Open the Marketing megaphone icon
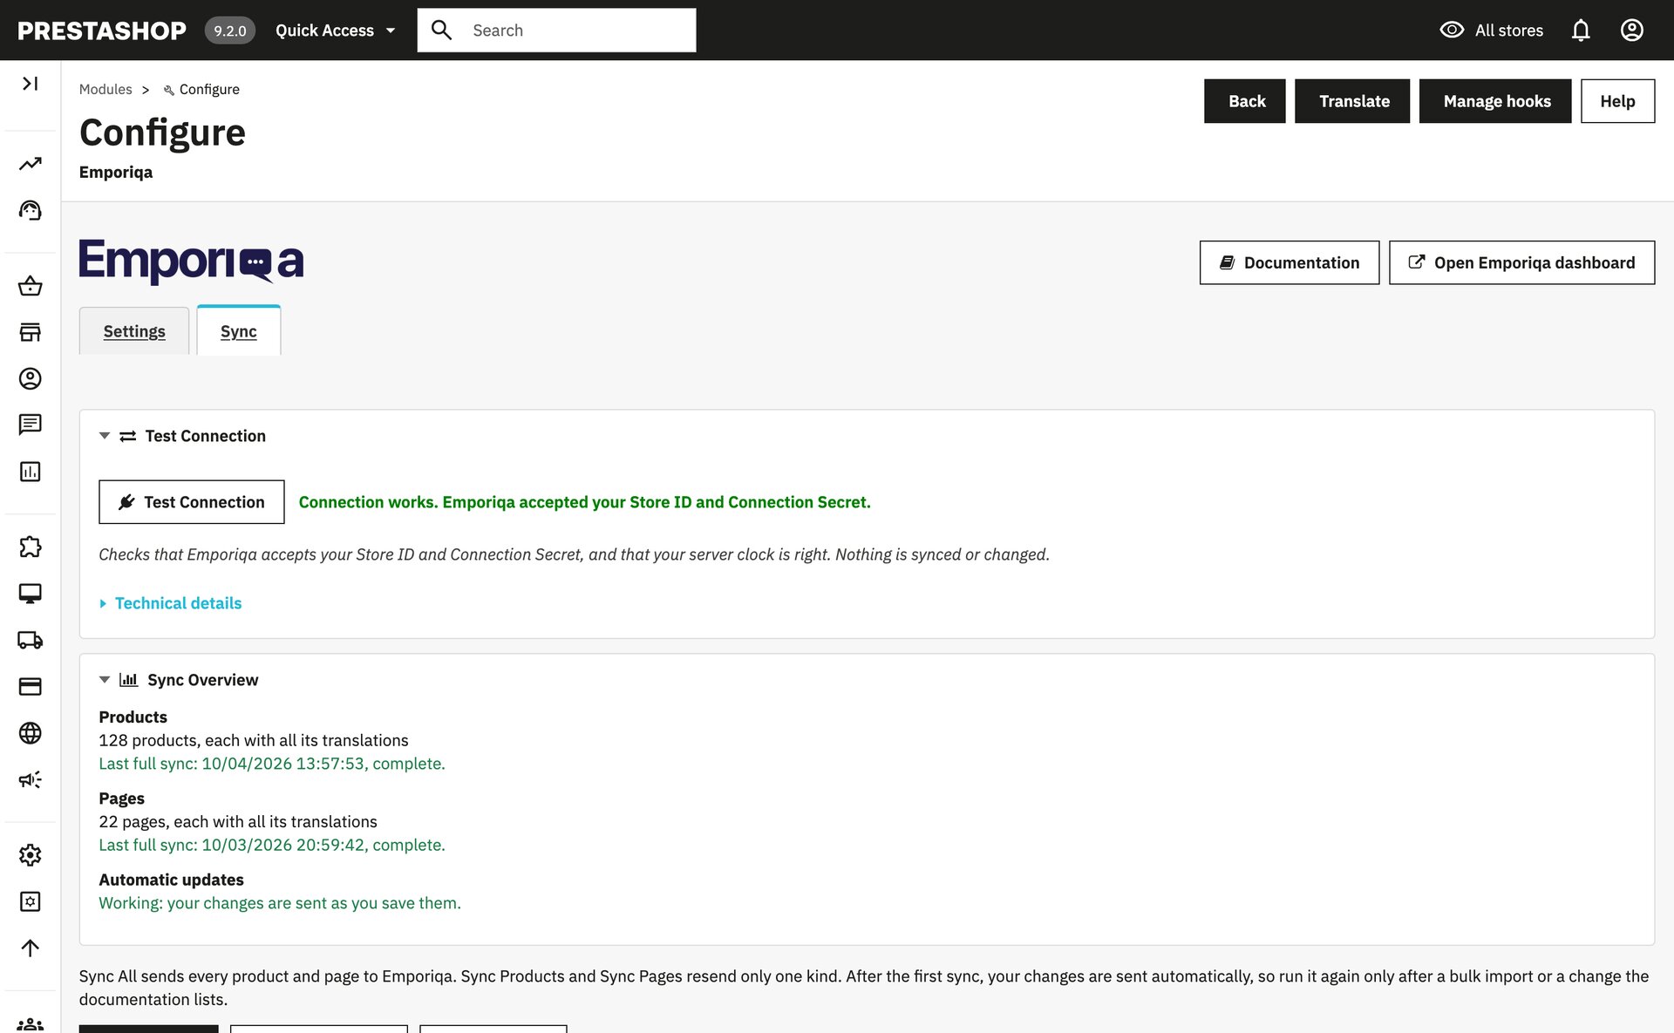 (31, 779)
